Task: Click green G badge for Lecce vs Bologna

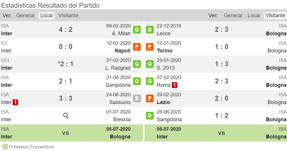Action: (x=150, y=30)
